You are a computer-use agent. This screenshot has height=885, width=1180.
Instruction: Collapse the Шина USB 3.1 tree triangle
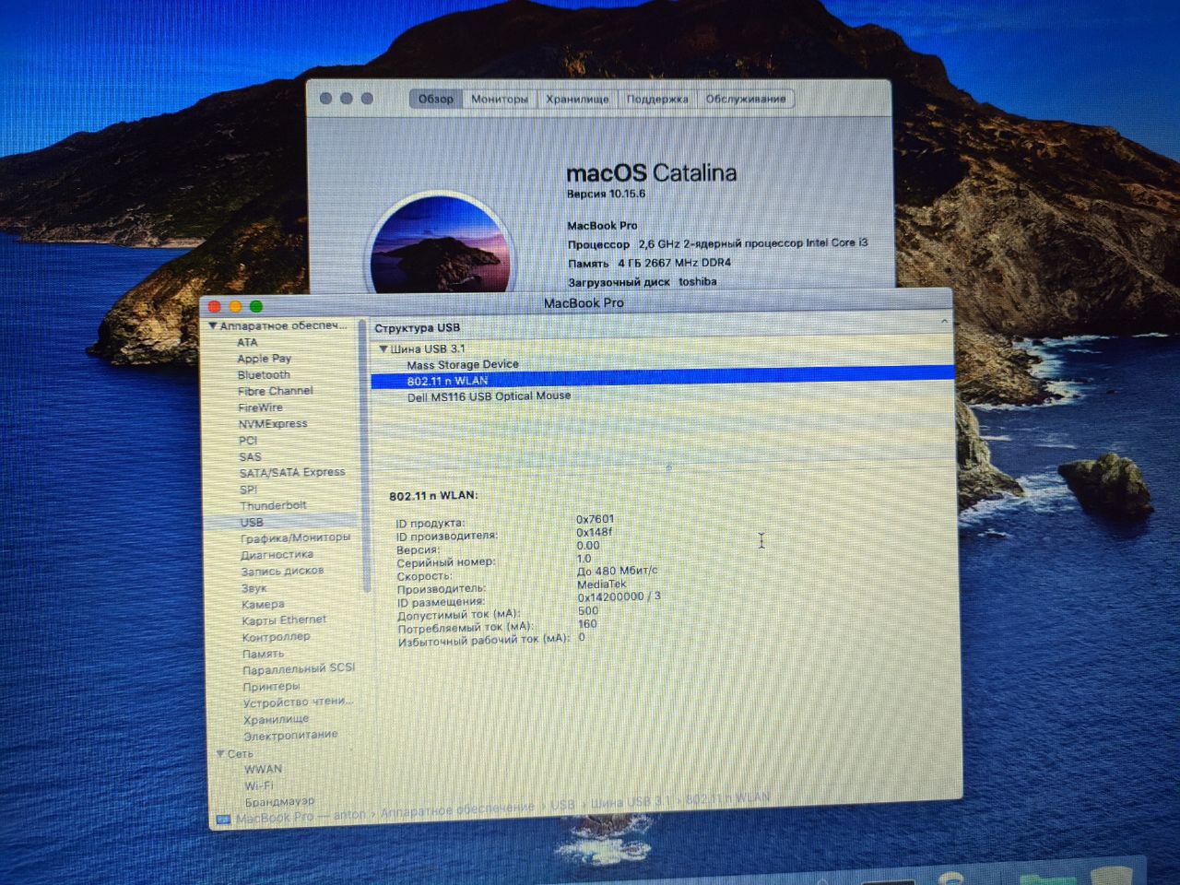click(x=383, y=348)
